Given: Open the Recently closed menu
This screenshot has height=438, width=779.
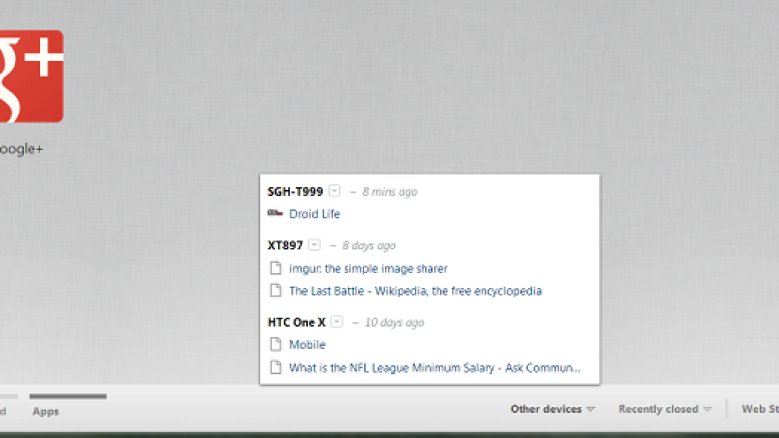Looking at the screenshot, I should click(x=665, y=409).
